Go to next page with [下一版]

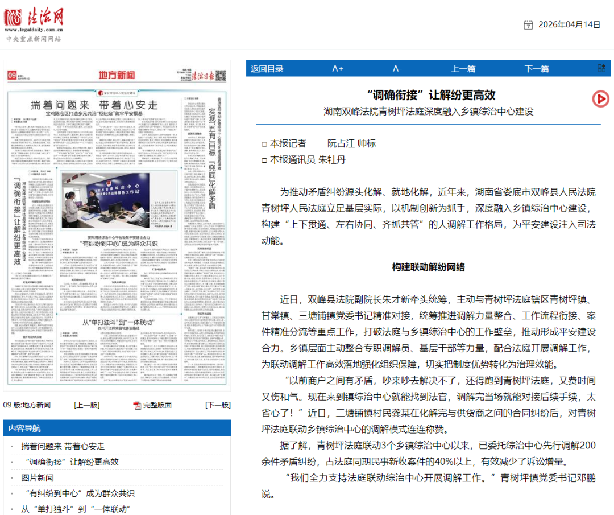(217, 405)
